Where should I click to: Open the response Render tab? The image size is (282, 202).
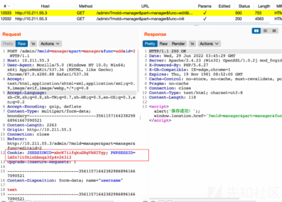(x=178, y=44)
